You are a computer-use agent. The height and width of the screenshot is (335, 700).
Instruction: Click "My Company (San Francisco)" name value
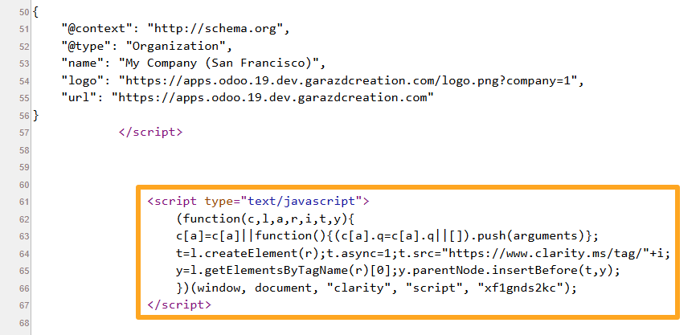click(219, 63)
